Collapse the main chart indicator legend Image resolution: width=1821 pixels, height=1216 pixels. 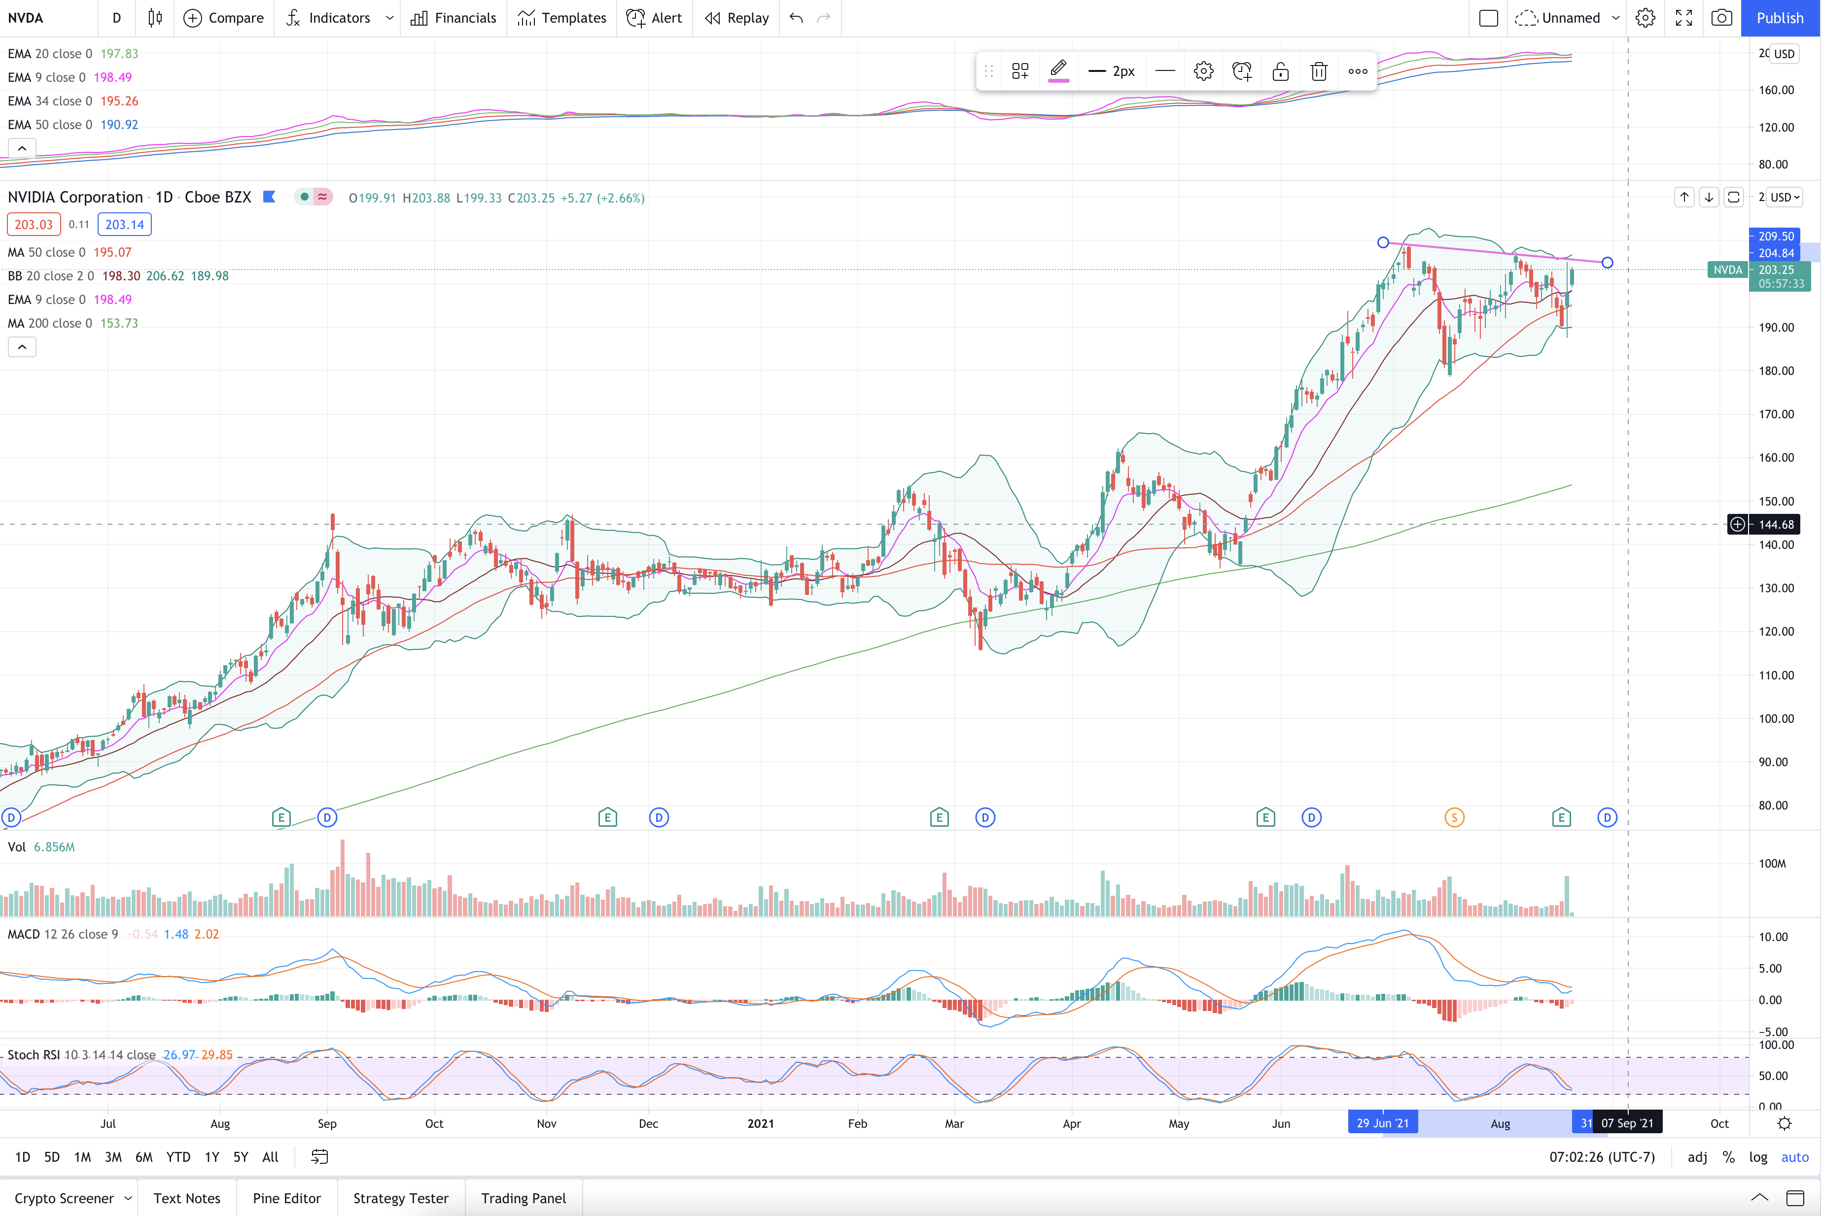pyautogui.click(x=22, y=347)
